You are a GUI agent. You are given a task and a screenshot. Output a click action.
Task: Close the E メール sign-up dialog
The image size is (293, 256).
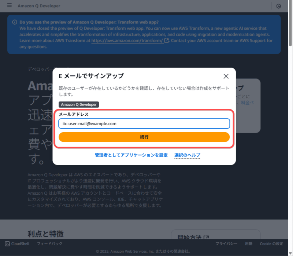pyautogui.click(x=226, y=76)
